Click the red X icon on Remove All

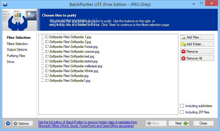183,58
